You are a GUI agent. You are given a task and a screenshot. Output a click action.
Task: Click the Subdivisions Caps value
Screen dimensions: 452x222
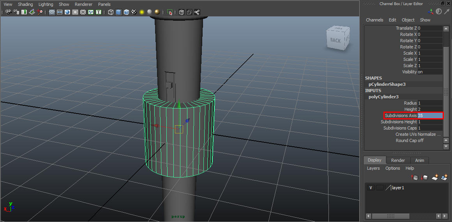point(430,128)
